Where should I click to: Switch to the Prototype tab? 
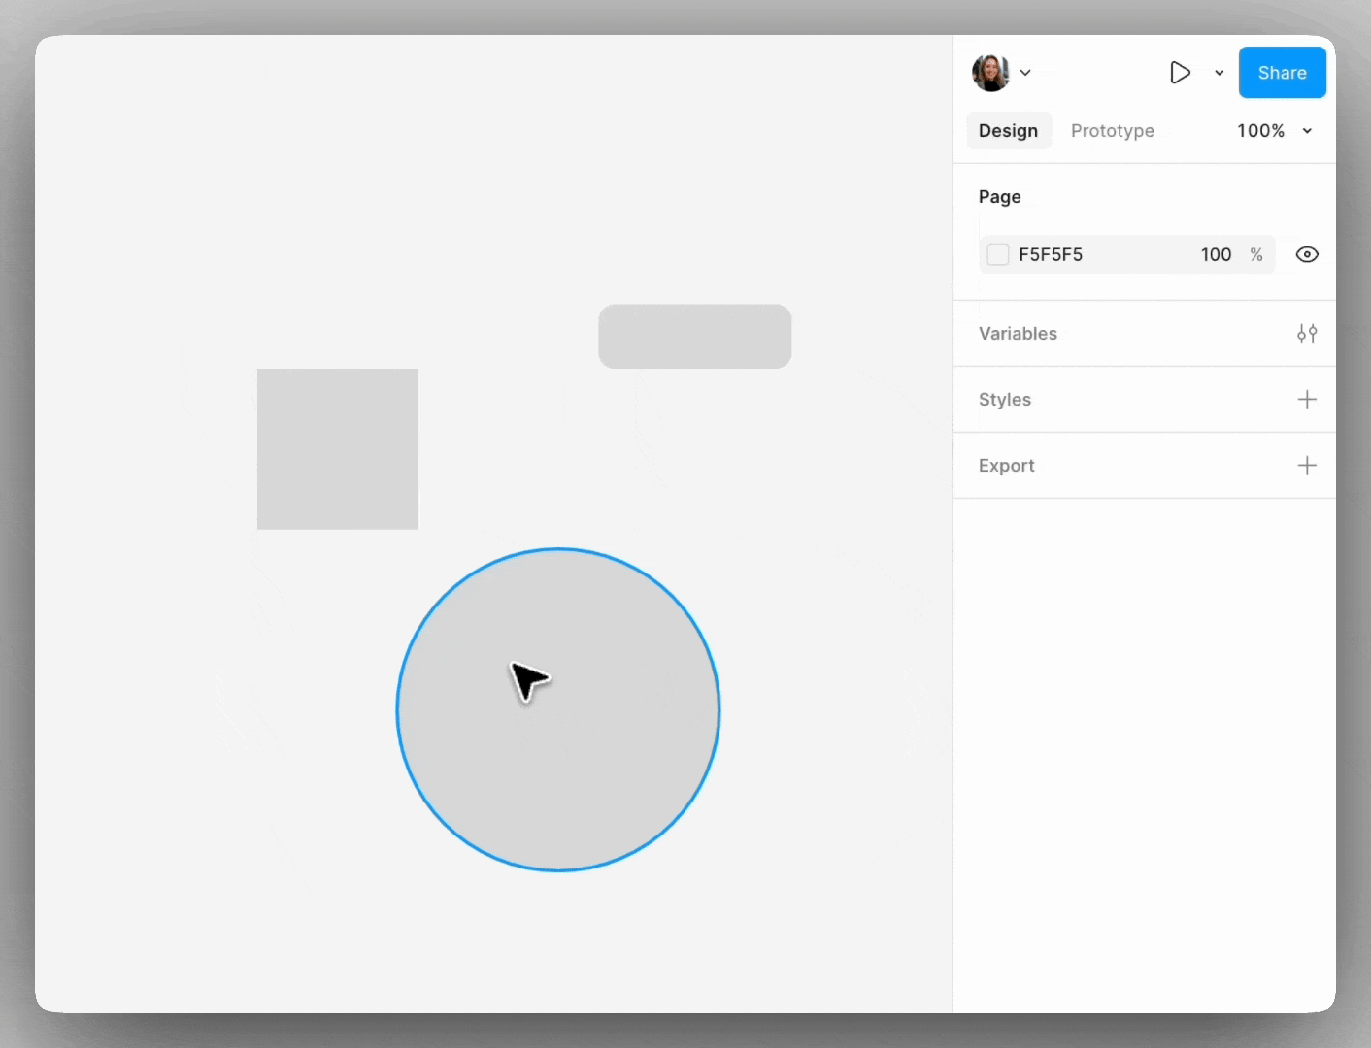pyautogui.click(x=1112, y=131)
